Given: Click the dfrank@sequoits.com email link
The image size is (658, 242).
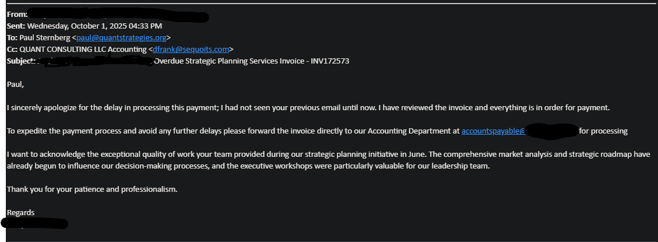Looking at the screenshot, I should pos(192,50).
